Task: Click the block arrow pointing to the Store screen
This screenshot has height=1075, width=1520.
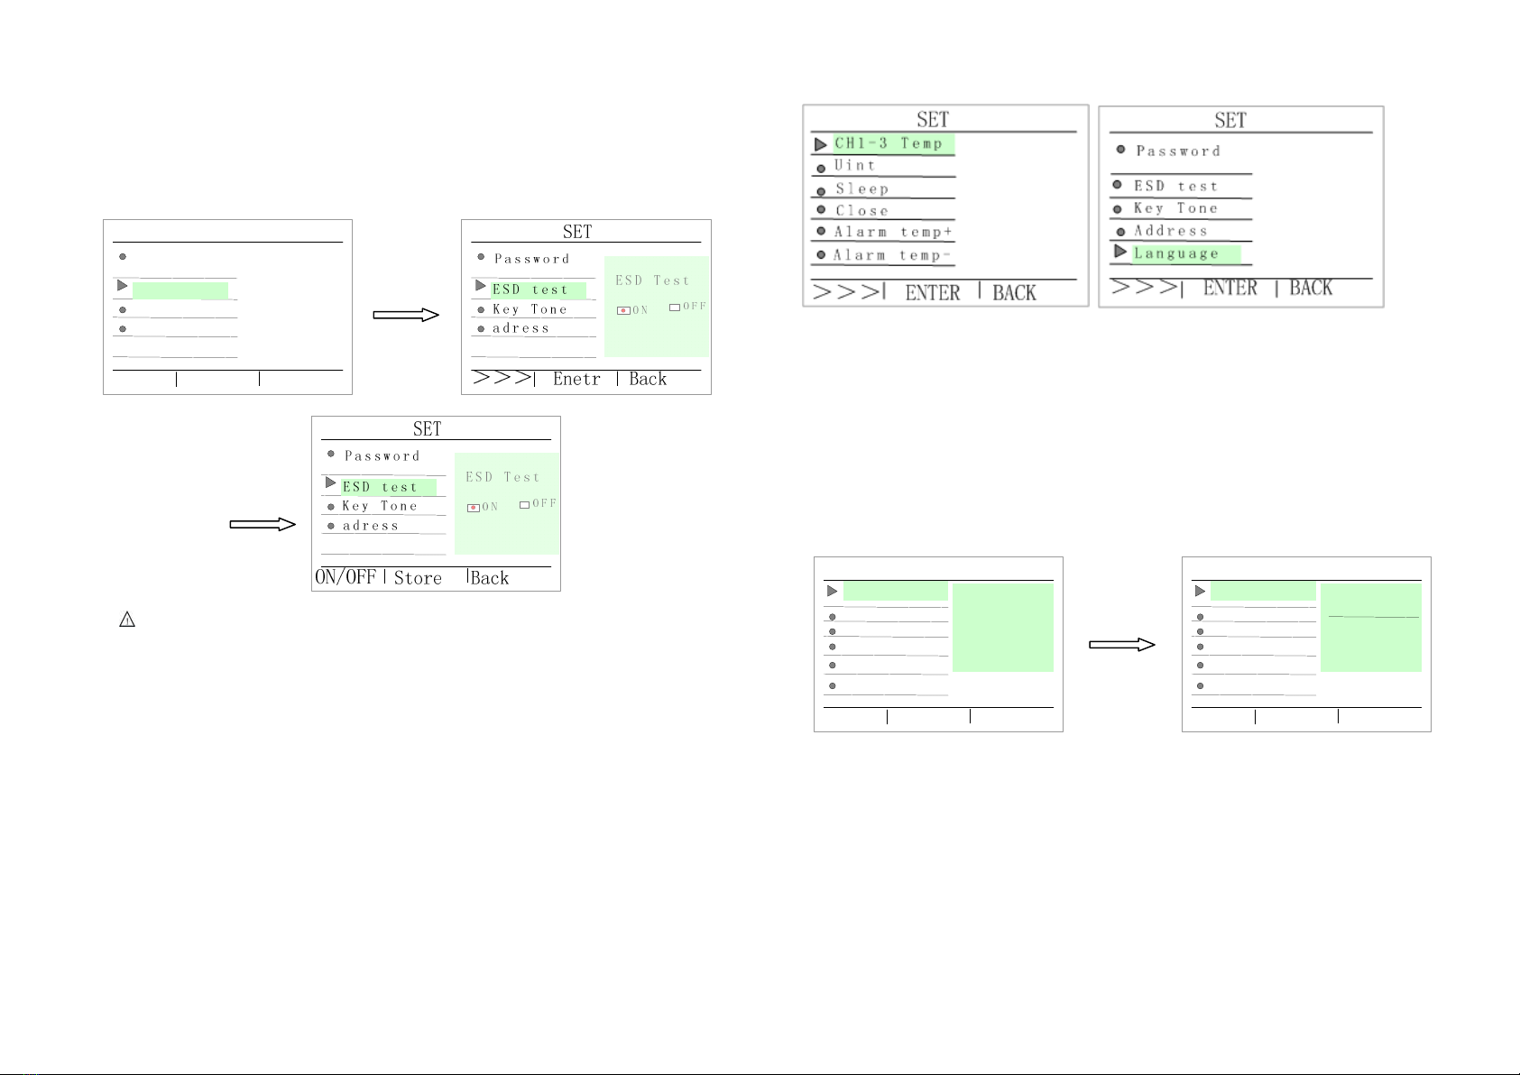Action: click(x=263, y=524)
